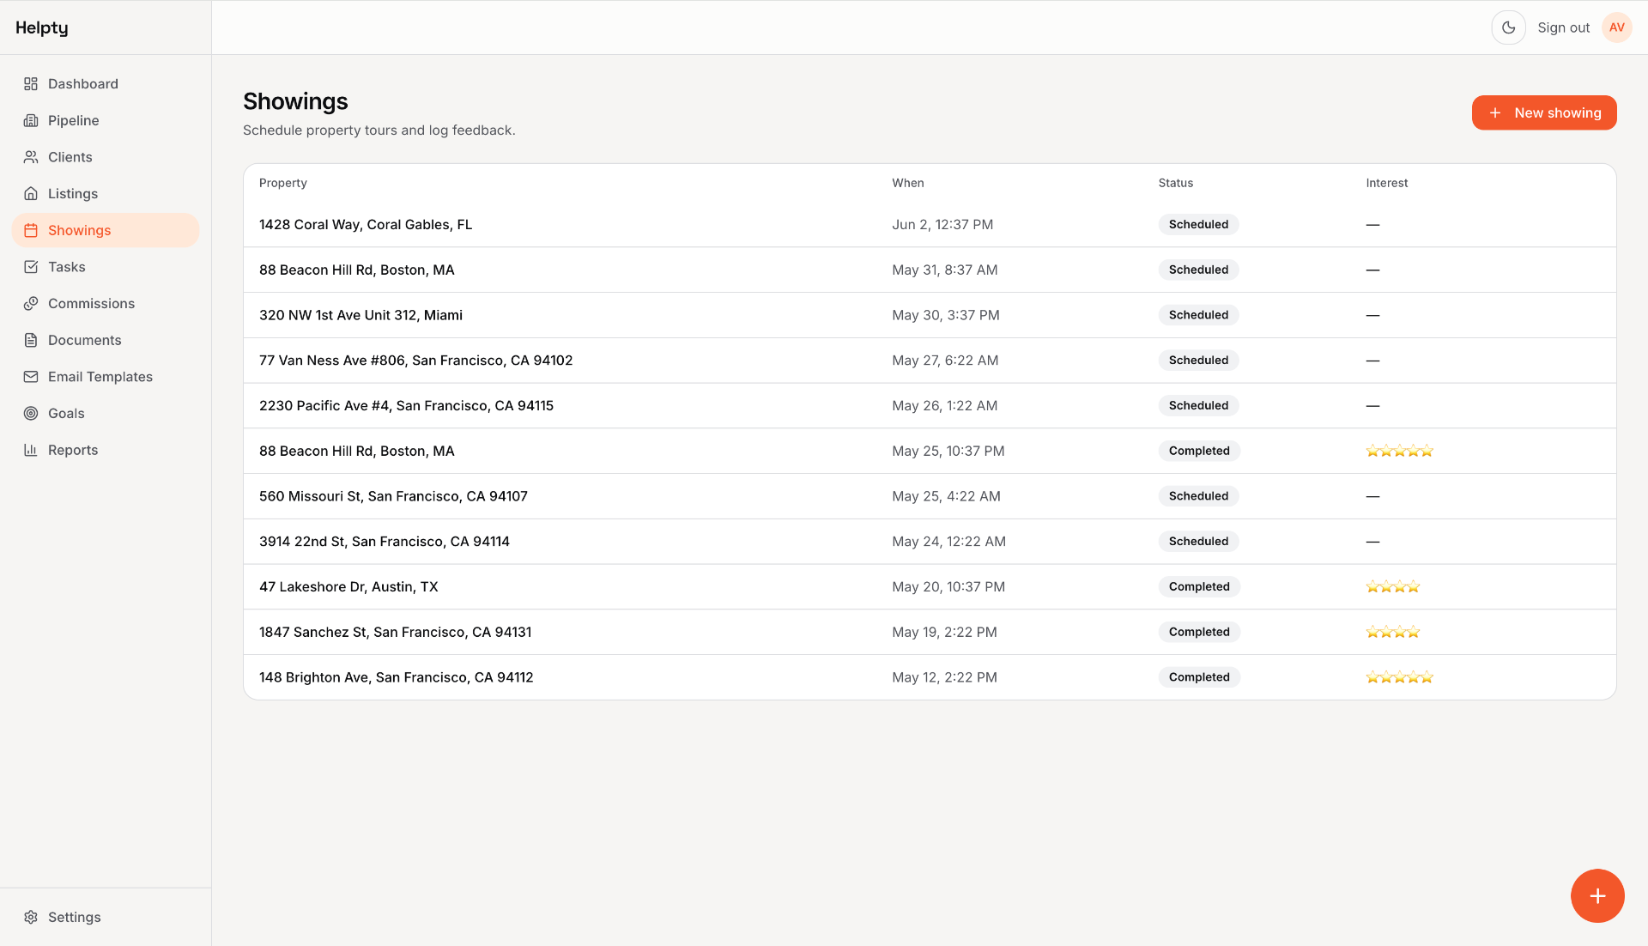This screenshot has height=946, width=1648.
Task: Click the Listings house icon
Action: (31, 194)
